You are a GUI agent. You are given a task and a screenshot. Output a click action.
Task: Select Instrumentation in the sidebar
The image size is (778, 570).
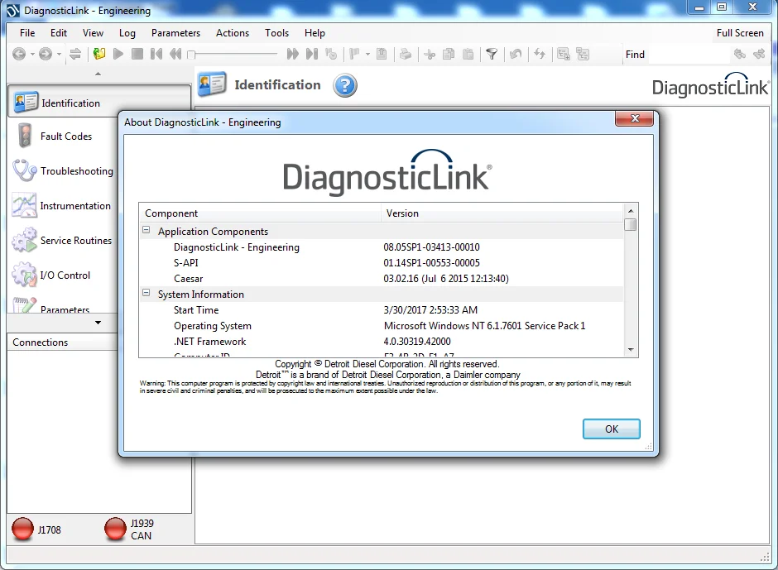click(x=63, y=205)
